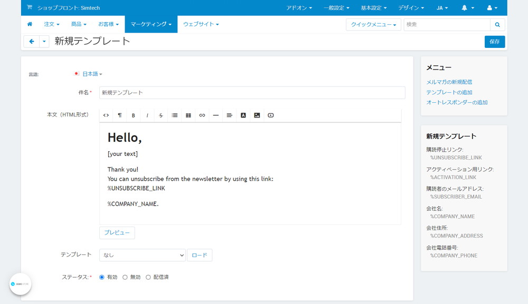Click the "Thank you!" line in editor
Viewport: 528px width, 304px height.
click(123, 169)
